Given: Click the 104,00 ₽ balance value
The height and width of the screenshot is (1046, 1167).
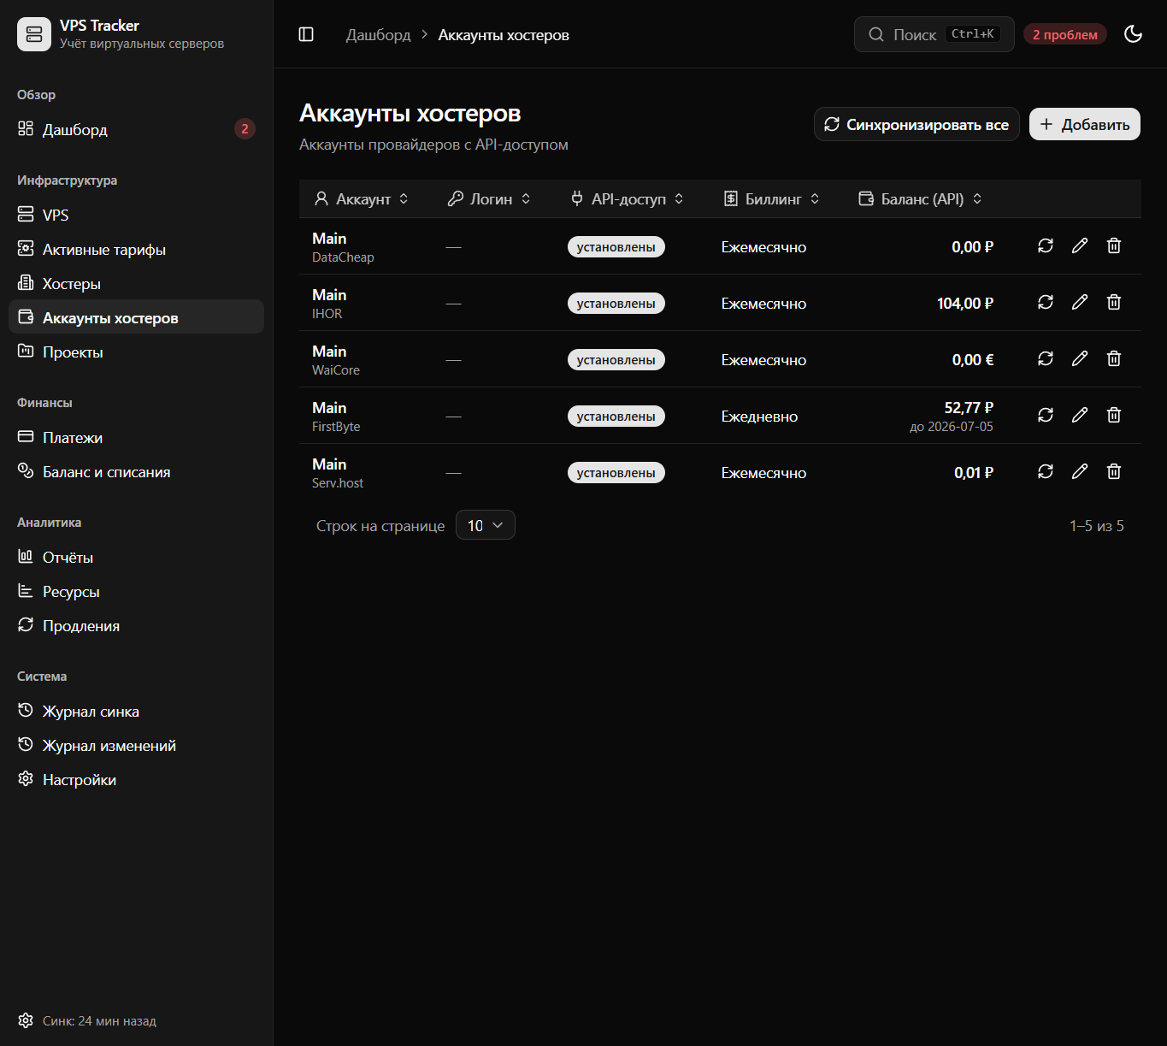Looking at the screenshot, I should (965, 303).
